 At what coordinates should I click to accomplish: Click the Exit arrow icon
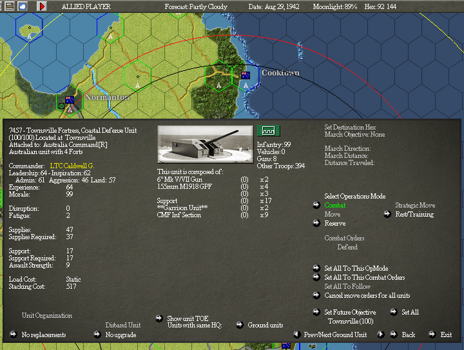pos(432,335)
